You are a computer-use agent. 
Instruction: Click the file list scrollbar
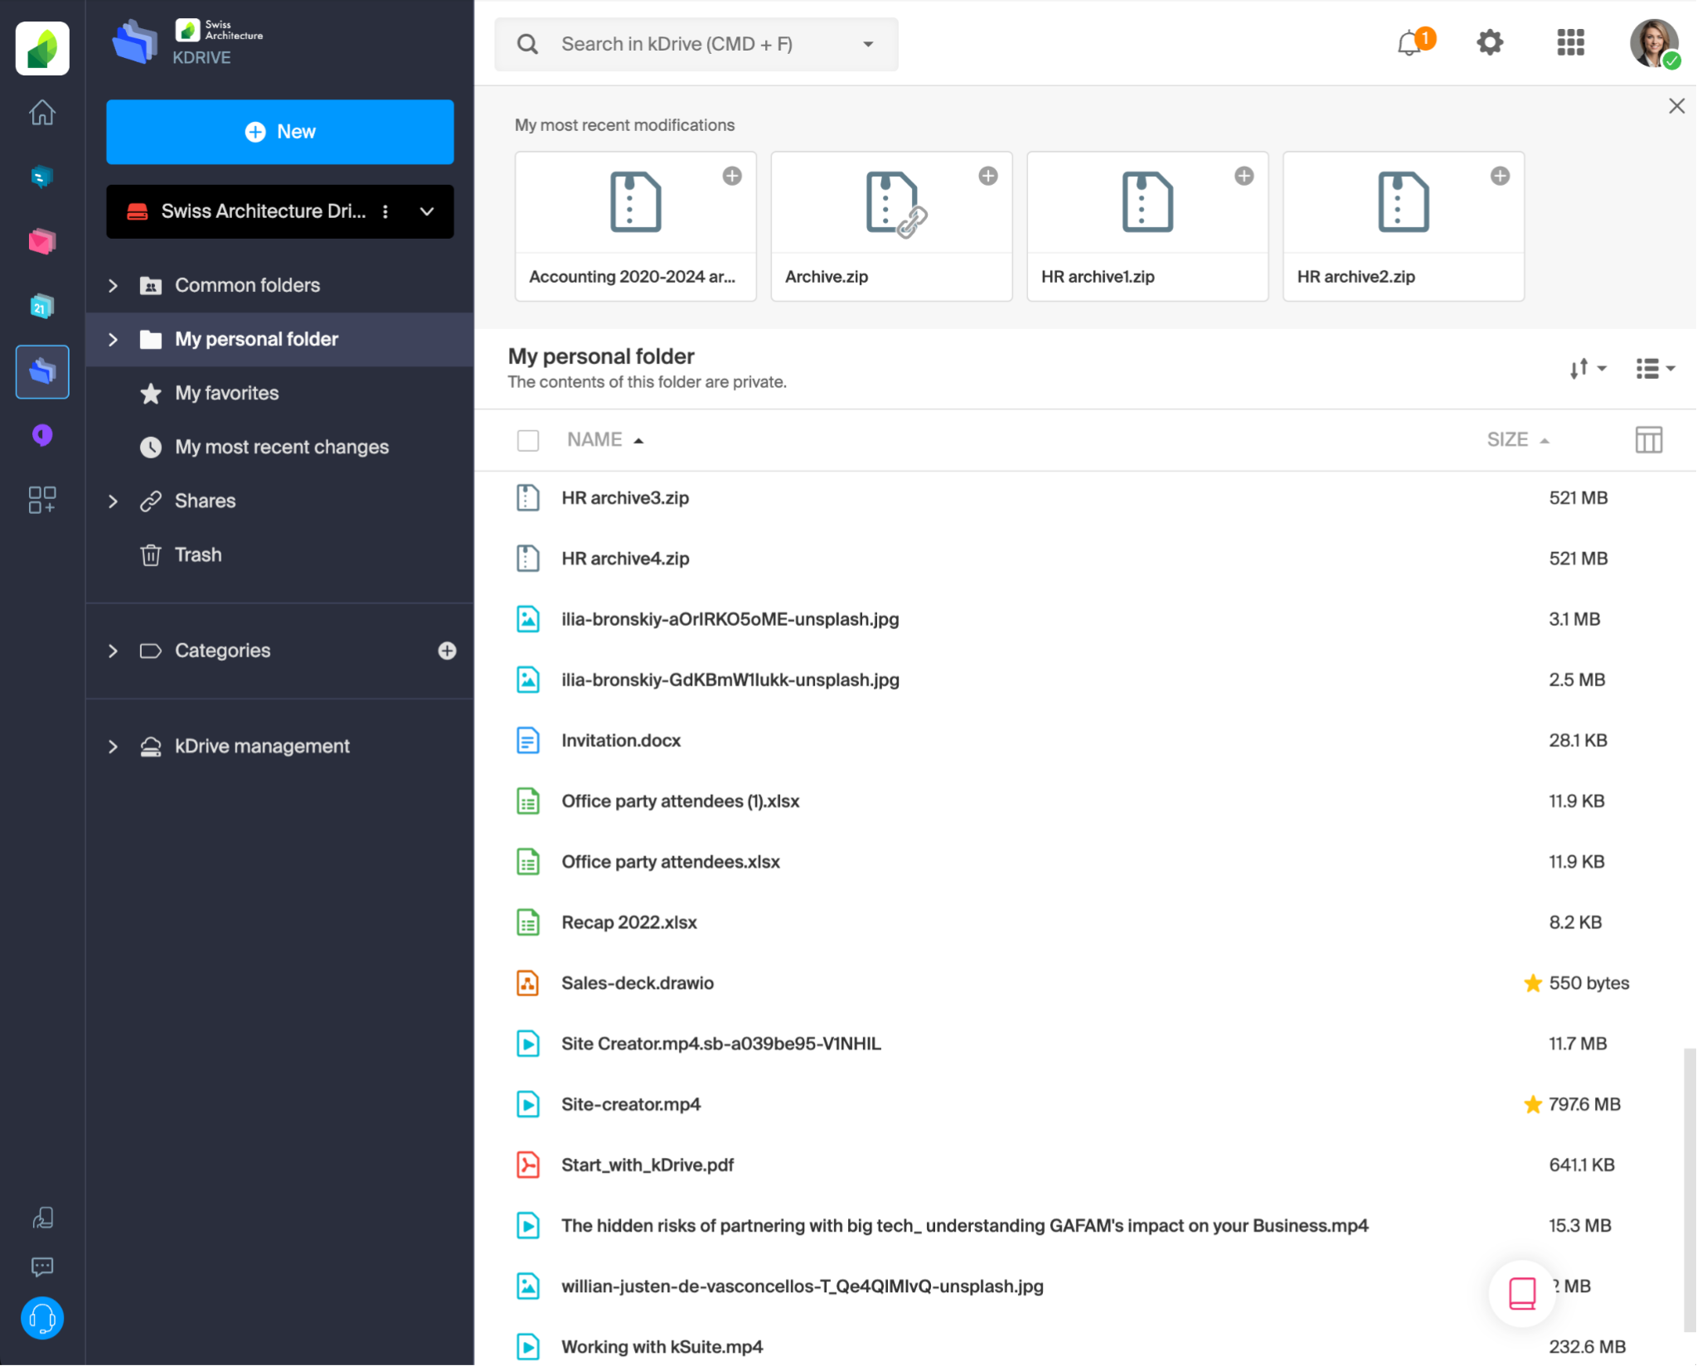pyautogui.click(x=1690, y=1190)
